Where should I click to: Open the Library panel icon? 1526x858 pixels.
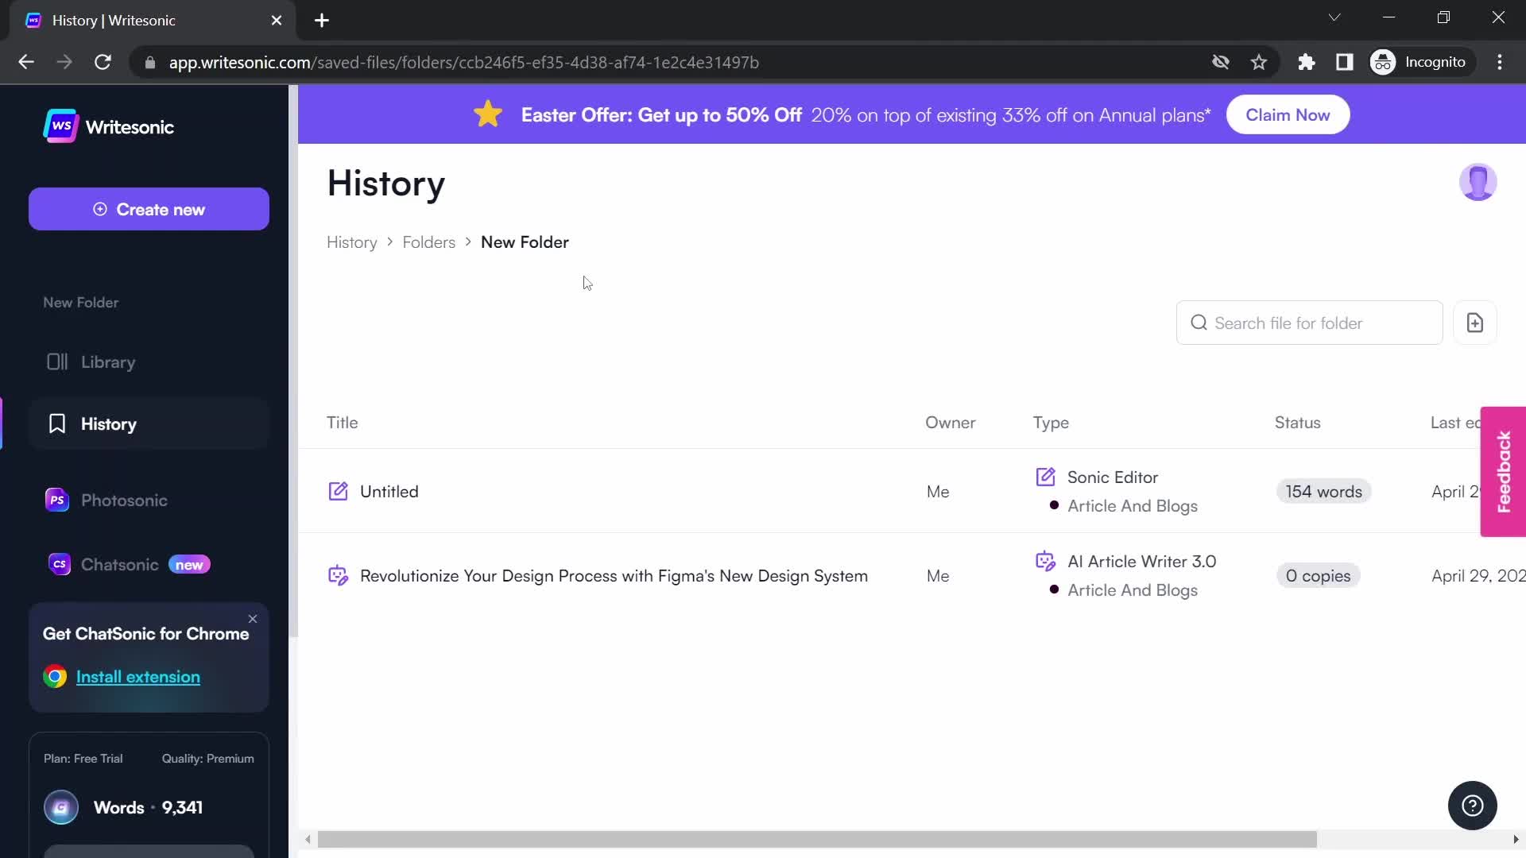(56, 361)
